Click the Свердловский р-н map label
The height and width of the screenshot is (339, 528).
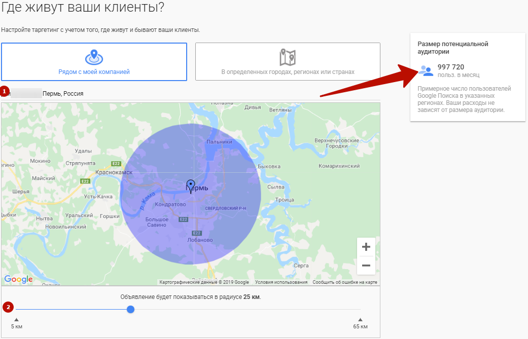226,208
